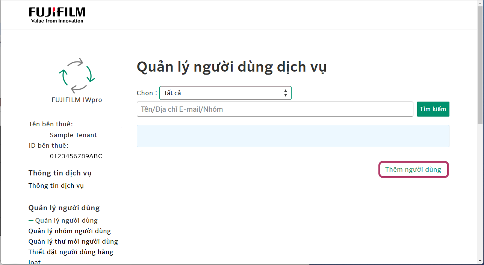Click the Sample Tenant name text
The width and height of the screenshot is (484, 265).
click(x=73, y=135)
